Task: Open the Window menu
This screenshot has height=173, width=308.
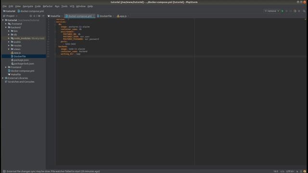Action: pyautogui.click(x=81, y=6)
